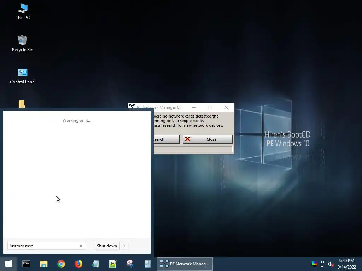Open the notepad-like paper icon in taskbar
362x271 pixels.
coord(95,264)
